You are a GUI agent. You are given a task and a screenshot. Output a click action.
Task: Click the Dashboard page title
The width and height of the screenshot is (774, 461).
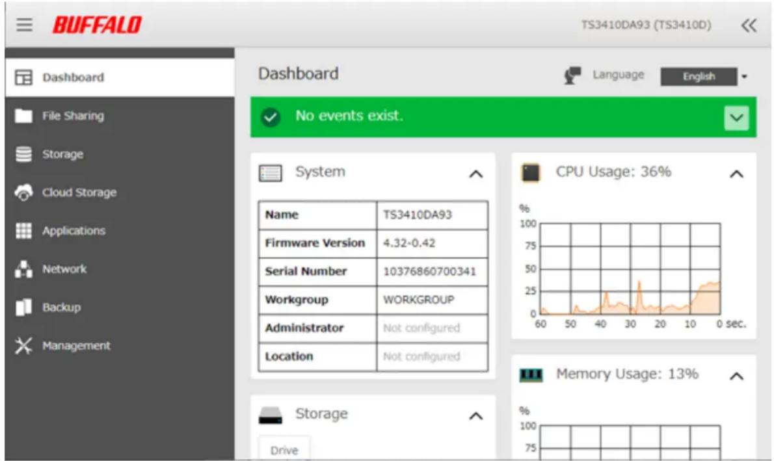(x=298, y=73)
